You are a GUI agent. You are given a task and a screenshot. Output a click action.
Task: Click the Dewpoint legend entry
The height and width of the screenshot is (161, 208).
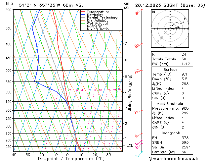[92, 15]
